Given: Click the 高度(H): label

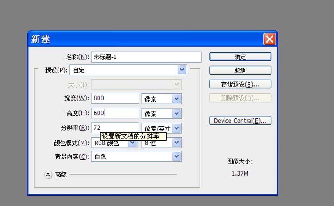Looking at the screenshot, I should tap(78, 113).
